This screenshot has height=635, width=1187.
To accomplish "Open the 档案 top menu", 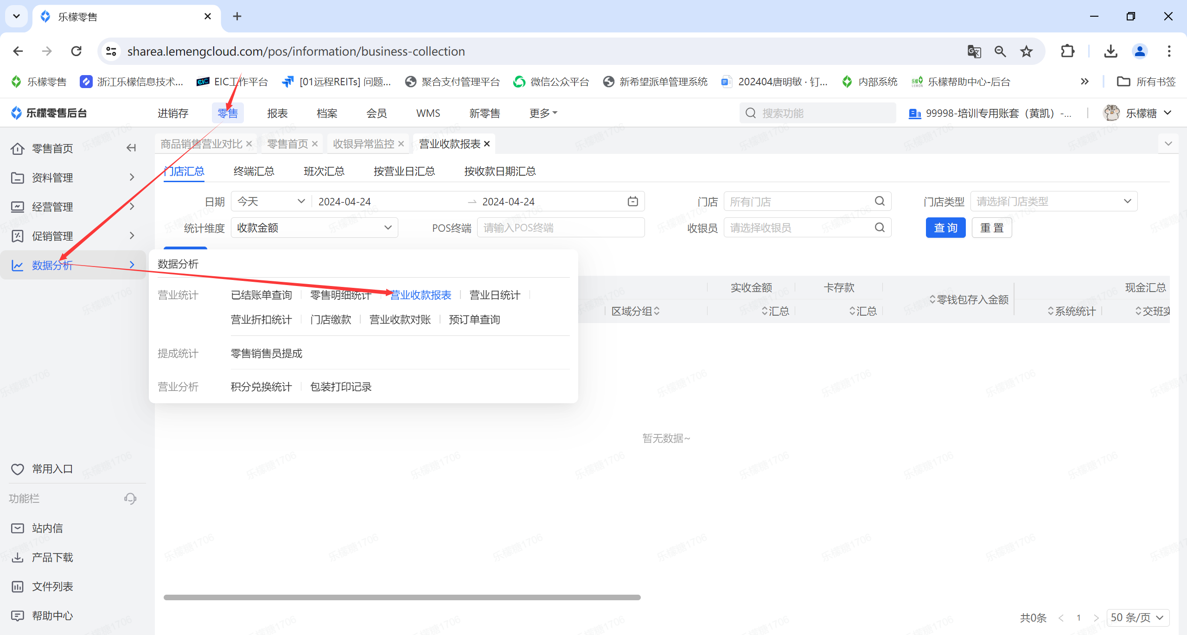I will click(327, 113).
